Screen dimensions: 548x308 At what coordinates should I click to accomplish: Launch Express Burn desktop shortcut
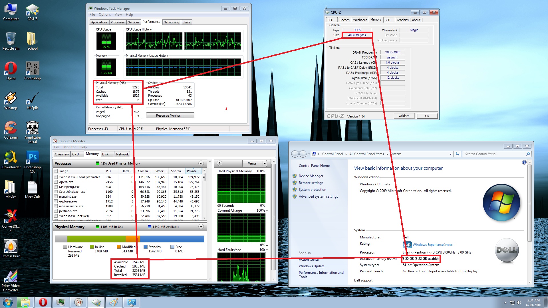click(11, 249)
